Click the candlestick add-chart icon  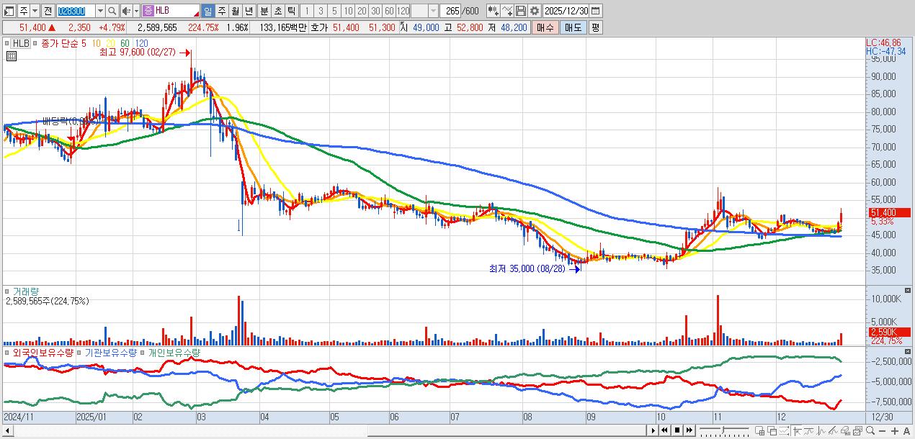click(494, 11)
